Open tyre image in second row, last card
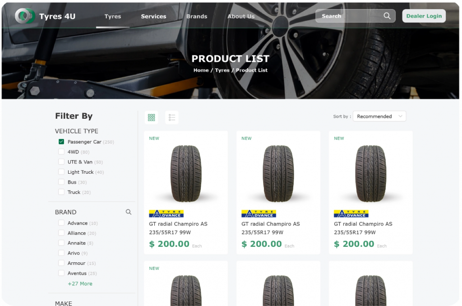This screenshot has height=306, width=462. tap(371, 290)
